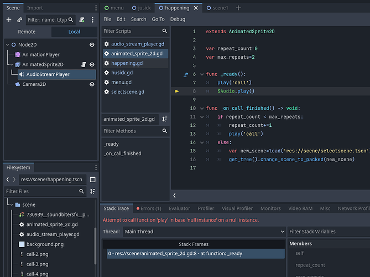Add a new node with plus icon

pos(9,20)
